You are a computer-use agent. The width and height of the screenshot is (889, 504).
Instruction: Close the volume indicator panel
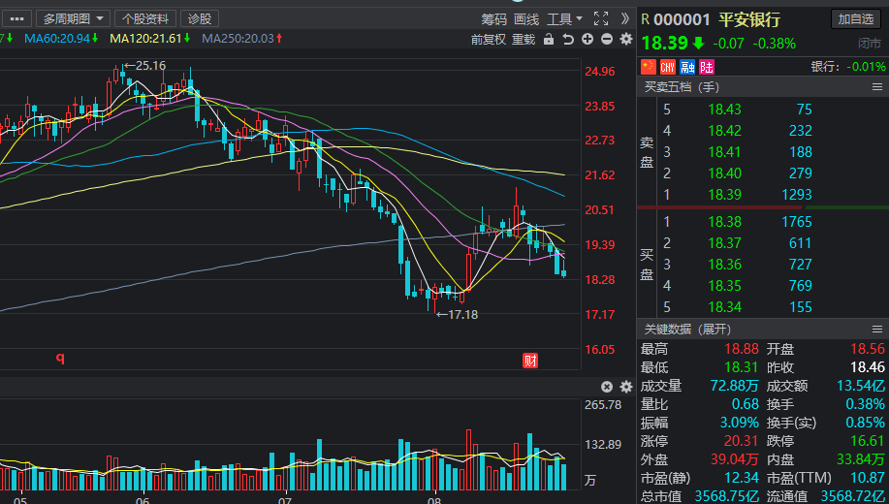pos(607,386)
